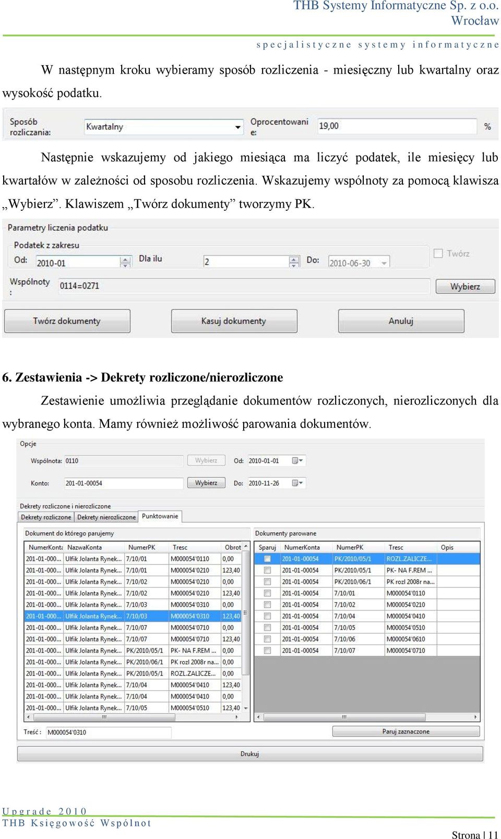Click the Obrot column header

click(x=233, y=547)
